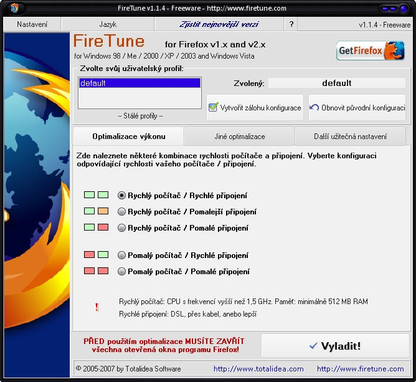Click the 2005-2007 by Totalidea Software text
Screen dimensions: 416x382
(x=128, y=369)
